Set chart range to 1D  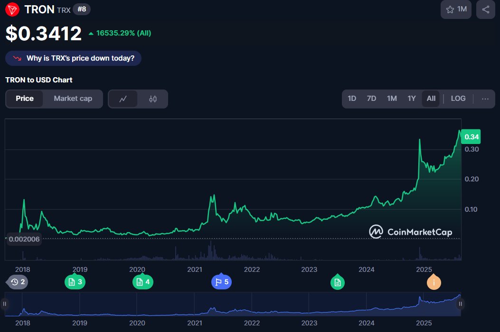352,99
